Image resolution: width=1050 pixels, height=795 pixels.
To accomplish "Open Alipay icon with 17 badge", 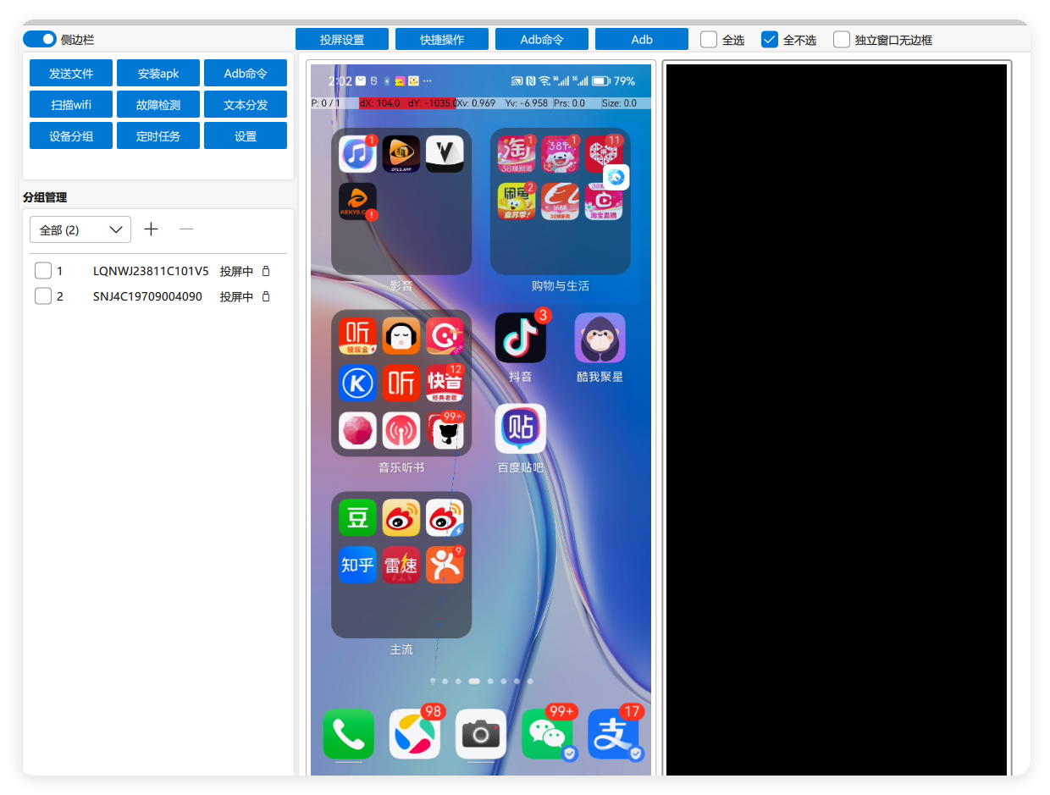I will click(x=613, y=733).
